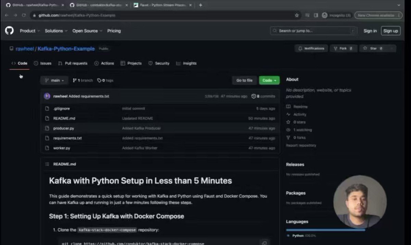Switch to the second GitHub browser tab
The height and width of the screenshot is (245, 411).
point(98,5)
